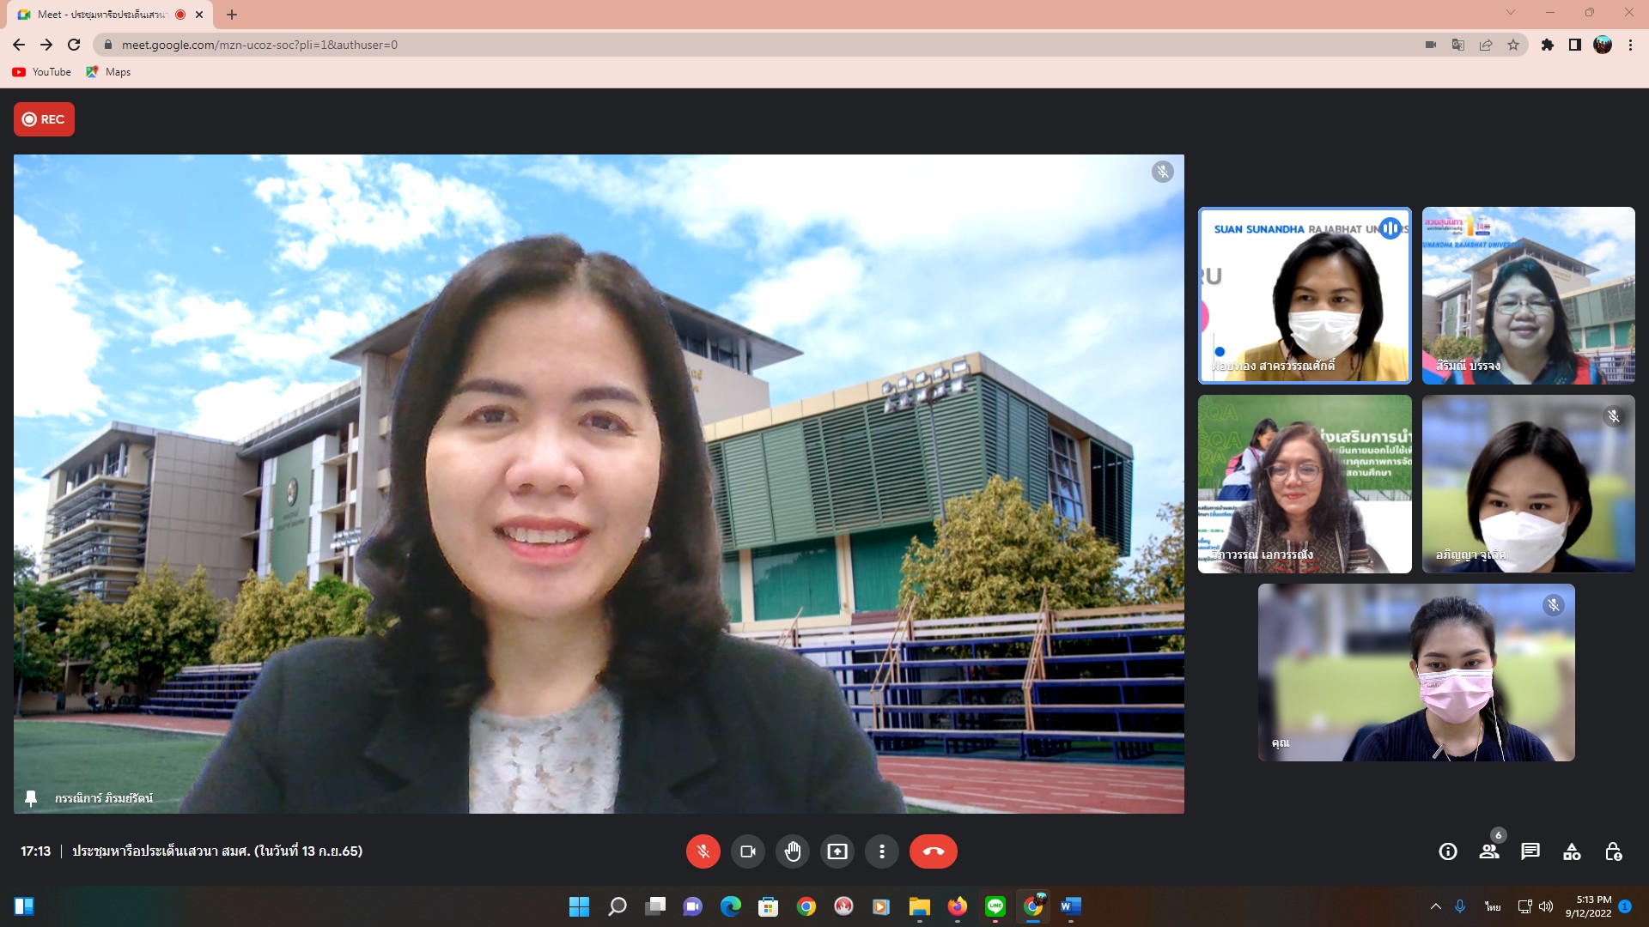Turn off the camera in the Meet controls
Image resolution: width=1649 pixels, height=927 pixels.
pos(747,851)
